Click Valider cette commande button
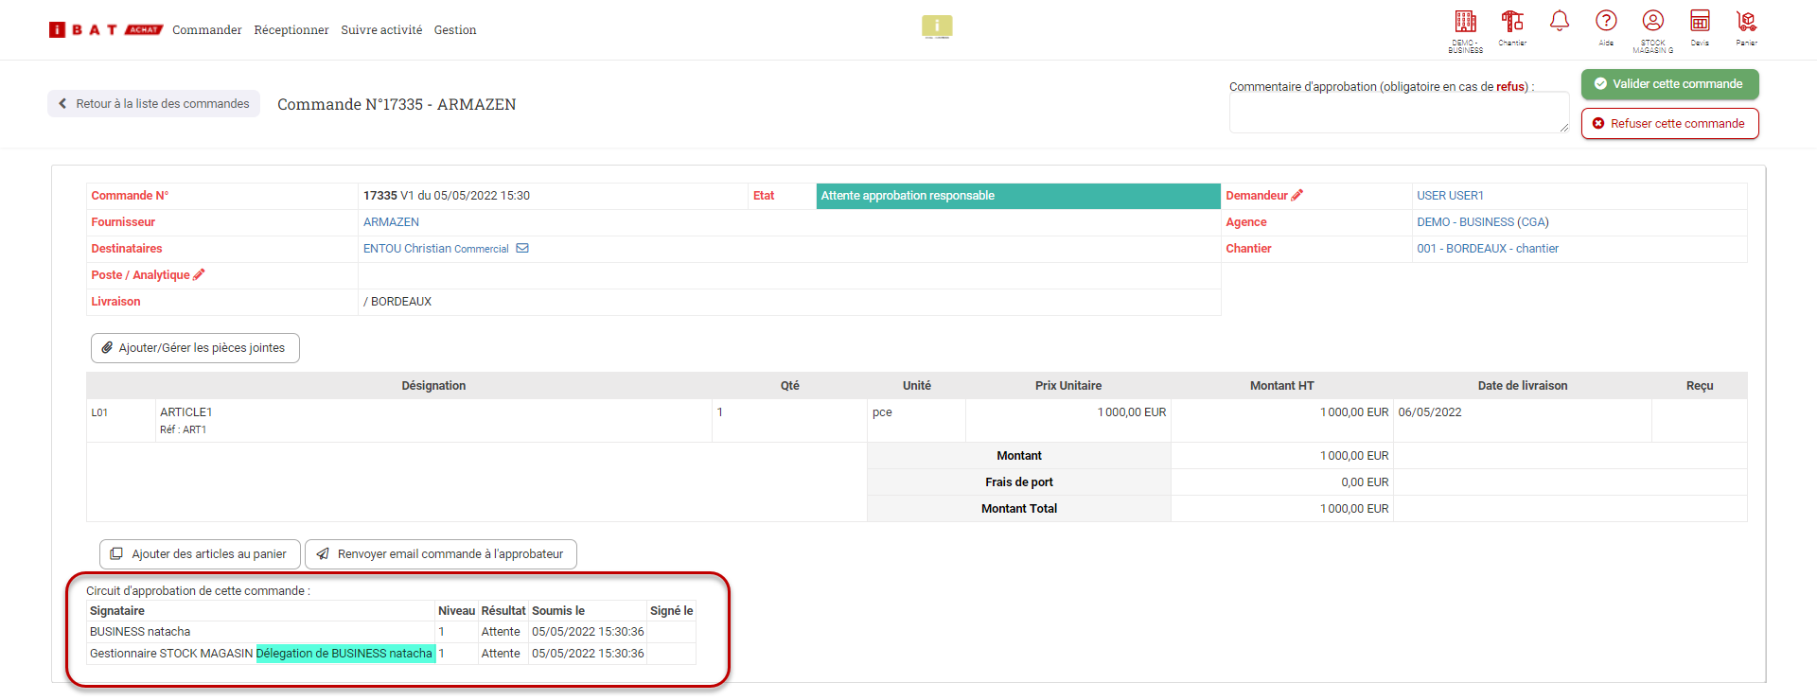1817x700 pixels. click(1669, 84)
